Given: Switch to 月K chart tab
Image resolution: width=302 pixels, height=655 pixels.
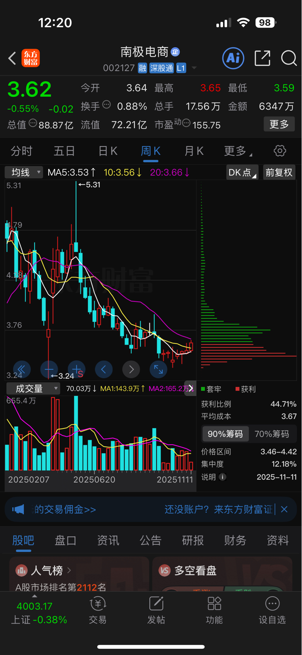Looking at the screenshot, I should [x=194, y=151].
